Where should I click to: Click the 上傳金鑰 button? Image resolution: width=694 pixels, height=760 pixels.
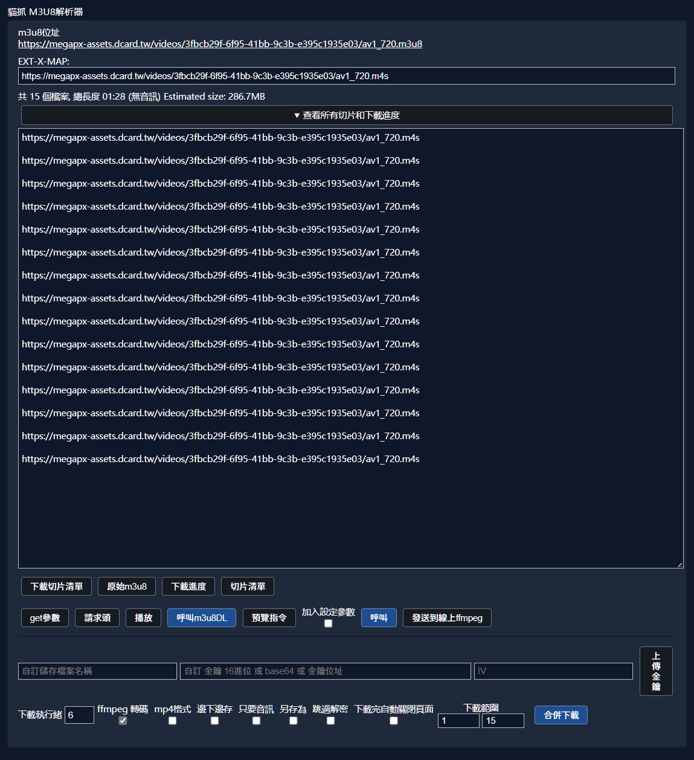656,671
